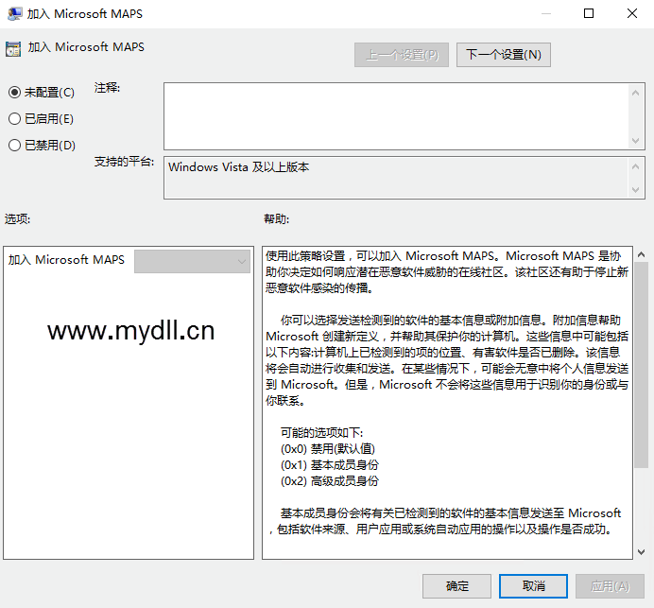Close the 加入 Microsoft MAPS window
This screenshot has width=654, height=608.
pyautogui.click(x=632, y=14)
